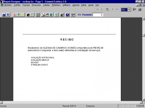Open the 75% zoom dropdown

coord(129,10)
